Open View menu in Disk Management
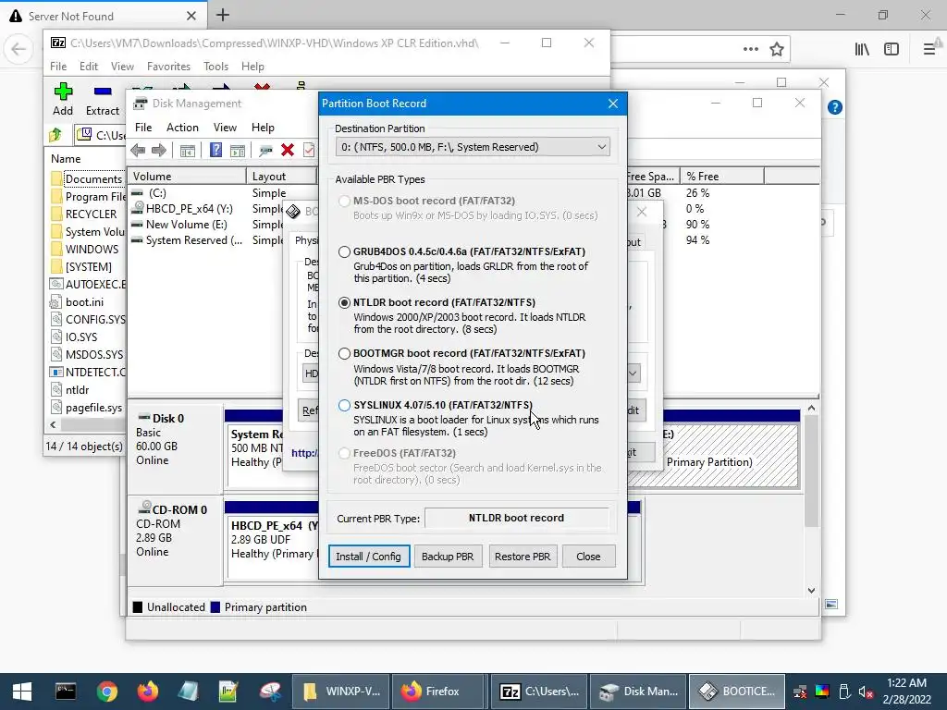 click(x=225, y=128)
